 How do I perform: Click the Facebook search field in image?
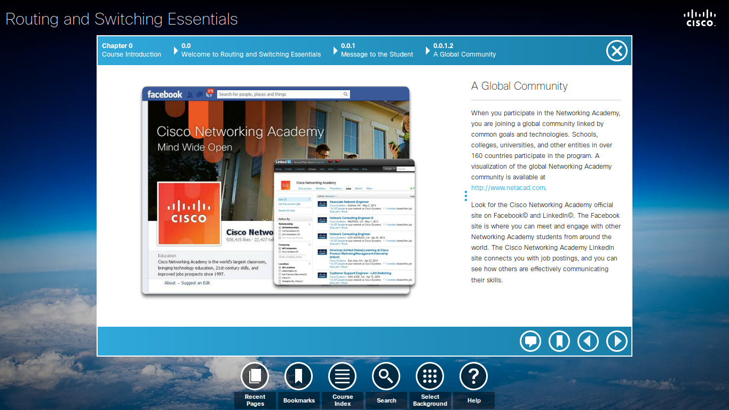(279, 94)
